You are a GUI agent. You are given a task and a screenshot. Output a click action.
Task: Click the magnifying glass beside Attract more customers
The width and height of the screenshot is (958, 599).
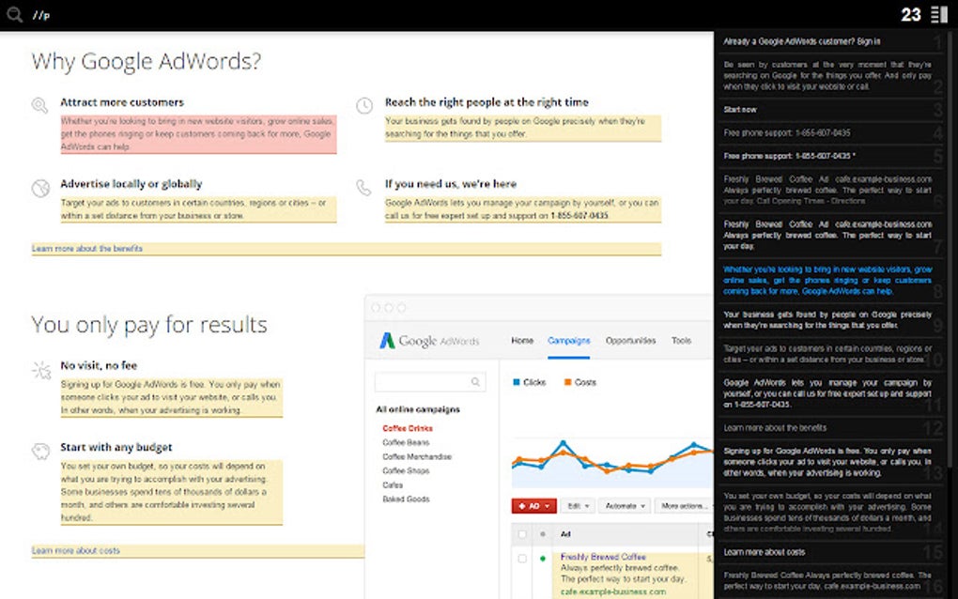tap(38, 106)
